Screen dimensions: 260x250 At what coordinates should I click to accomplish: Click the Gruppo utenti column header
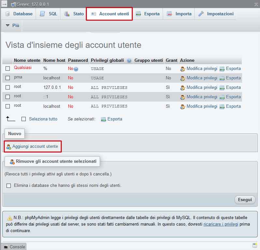(149, 60)
